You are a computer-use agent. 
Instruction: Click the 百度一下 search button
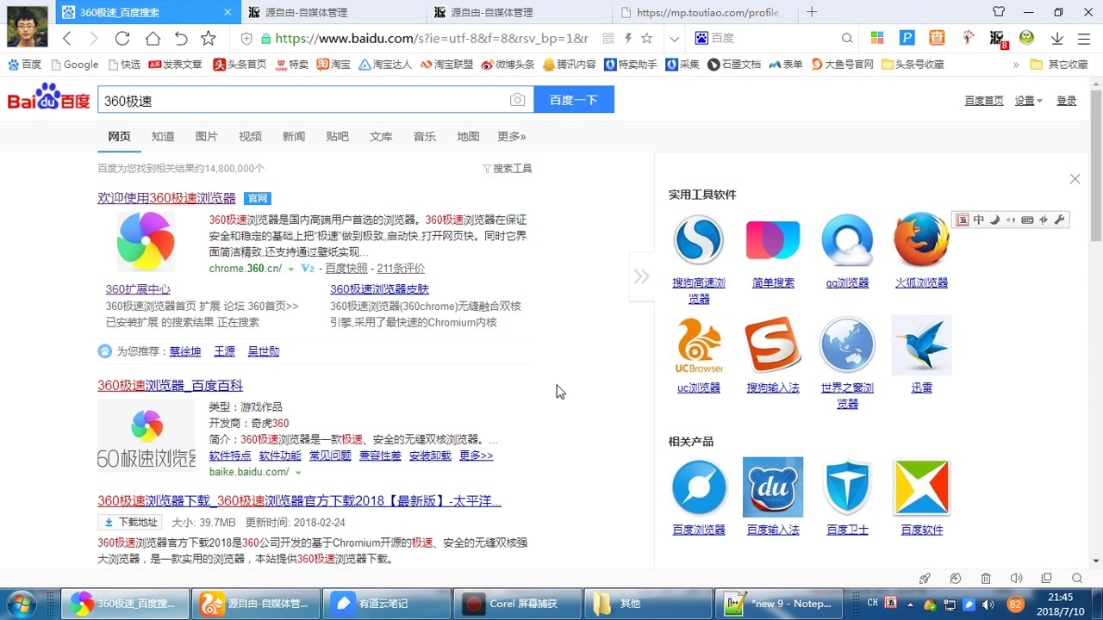click(574, 100)
